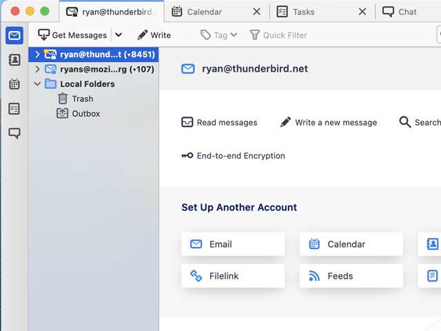Open the Calendar space from the sidebar

(14, 84)
